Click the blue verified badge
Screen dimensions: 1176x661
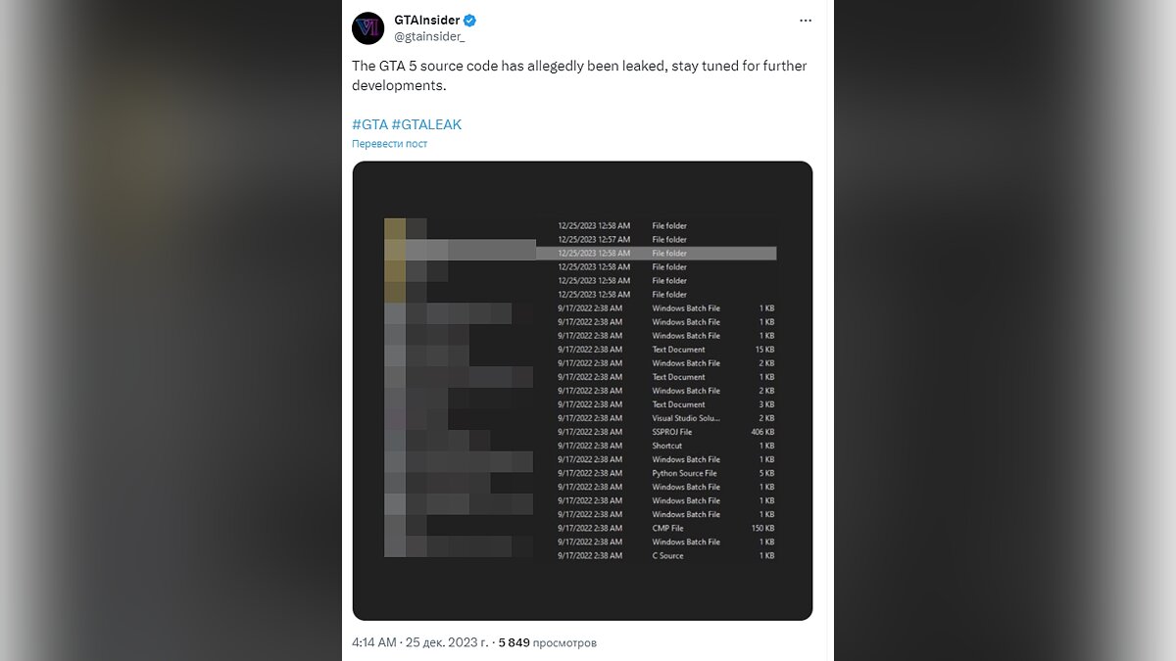[470, 21]
